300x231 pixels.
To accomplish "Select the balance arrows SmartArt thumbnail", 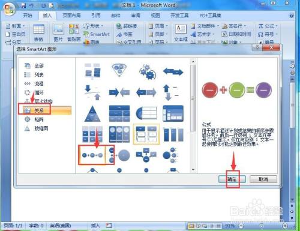I will pos(92,92).
